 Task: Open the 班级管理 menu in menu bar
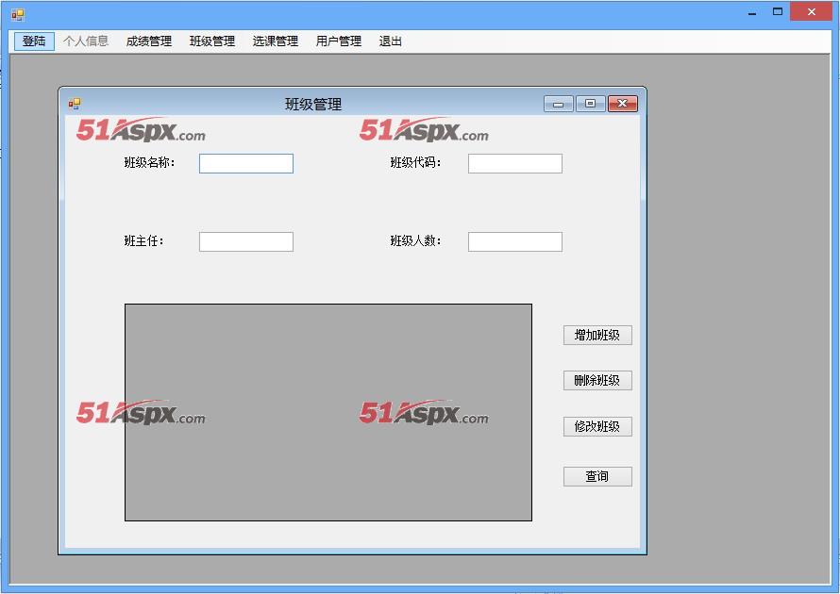click(x=212, y=41)
